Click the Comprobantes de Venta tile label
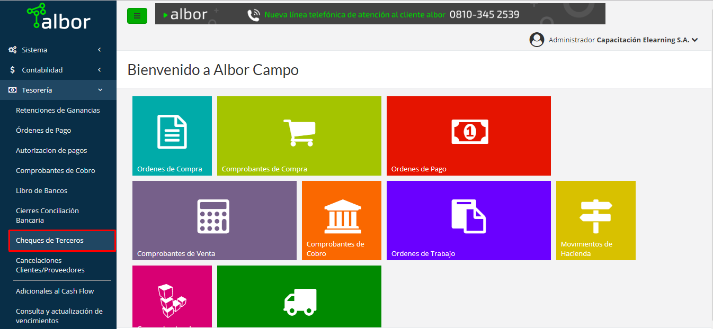This screenshot has width=713, height=329. click(176, 254)
